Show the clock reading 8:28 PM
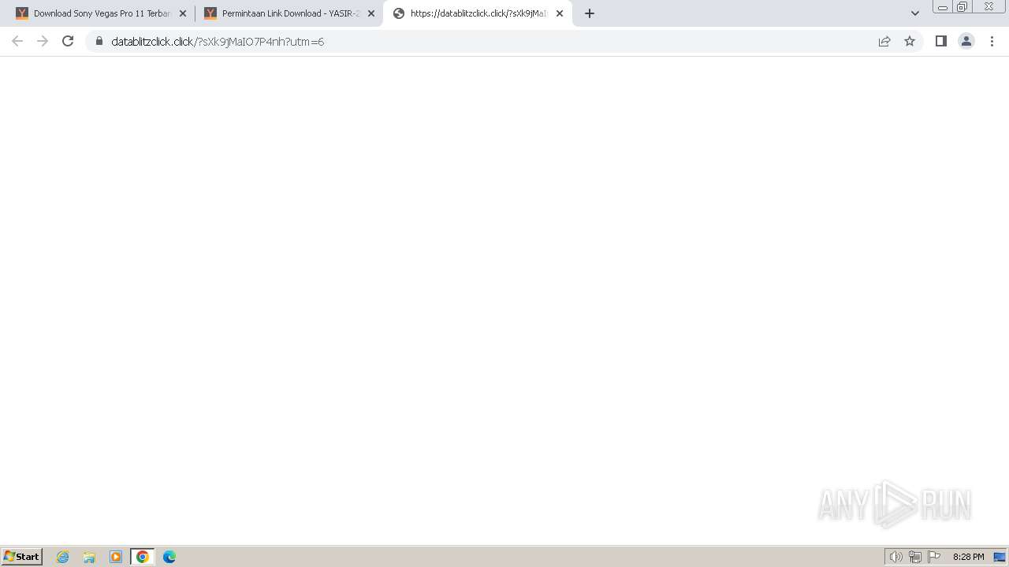The image size is (1009, 567). (968, 557)
